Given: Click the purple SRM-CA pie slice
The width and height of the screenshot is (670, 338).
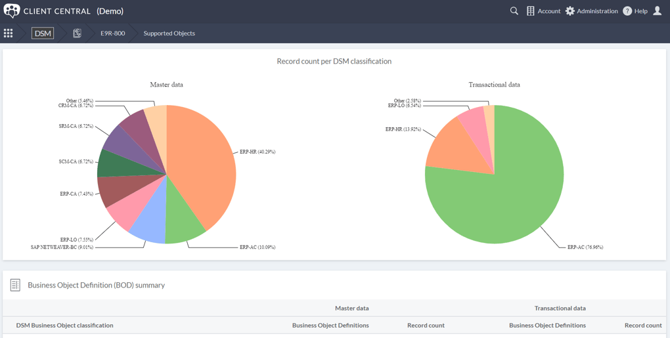Looking at the screenshot, I should point(114,139).
